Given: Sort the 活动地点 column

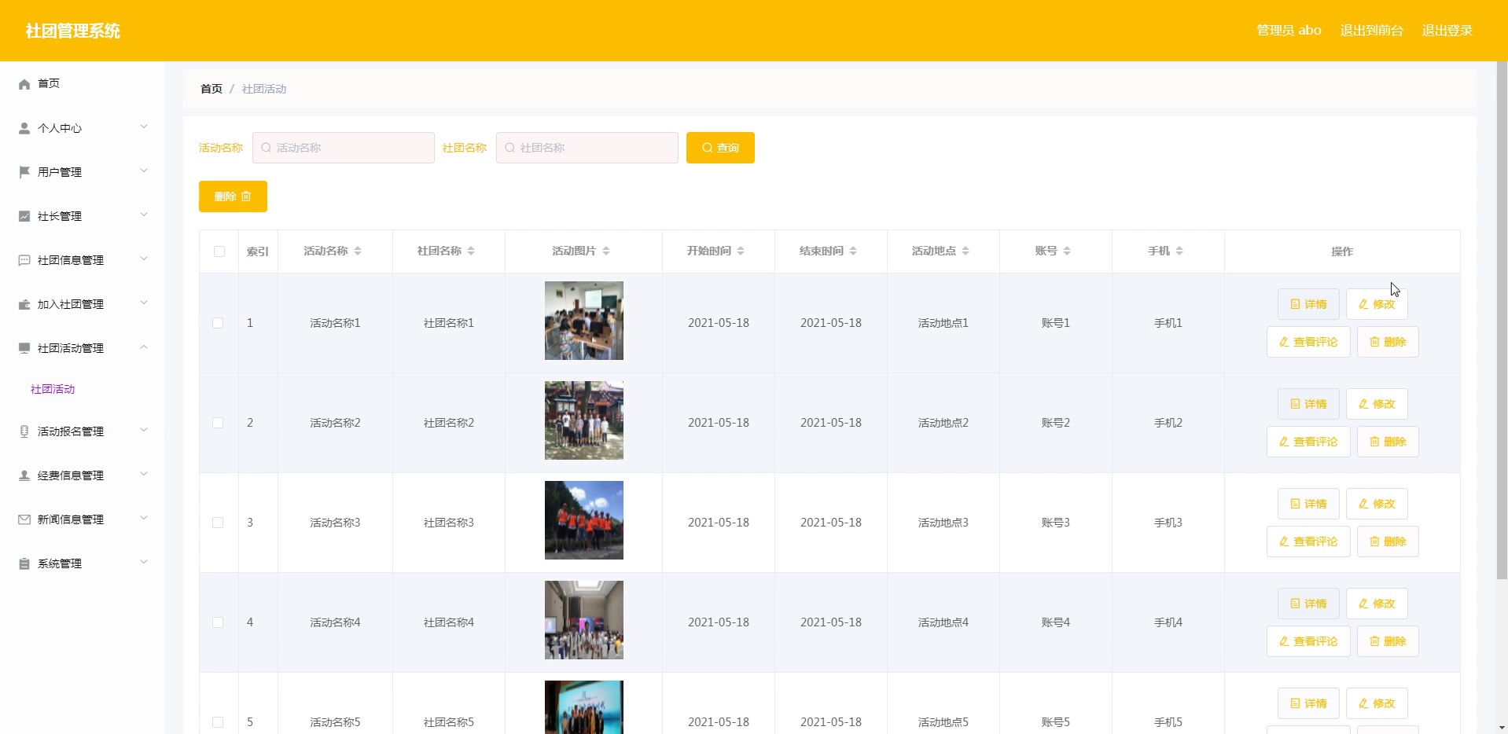Looking at the screenshot, I should [965, 251].
